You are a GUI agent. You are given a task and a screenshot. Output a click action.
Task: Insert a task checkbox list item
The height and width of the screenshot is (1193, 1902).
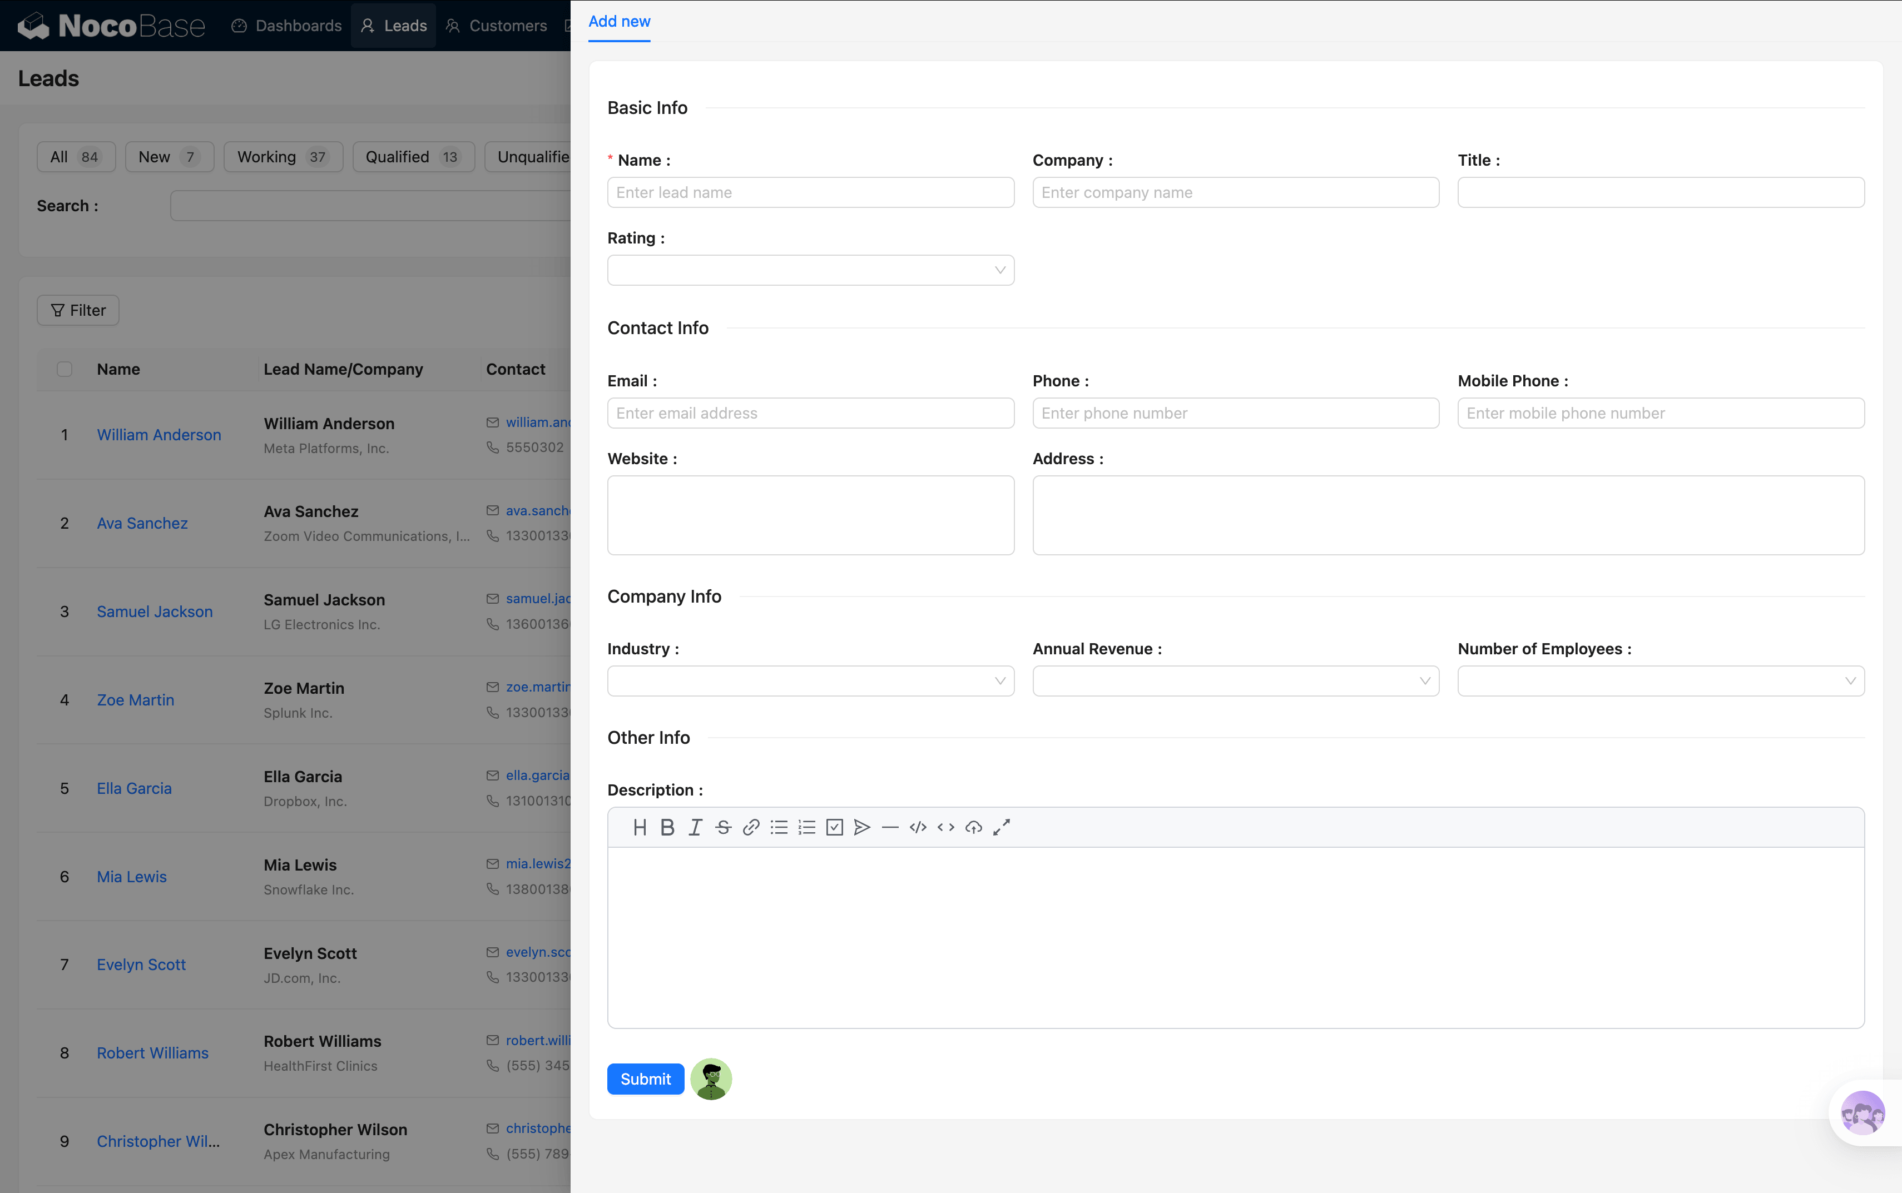[x=834, y=827]
